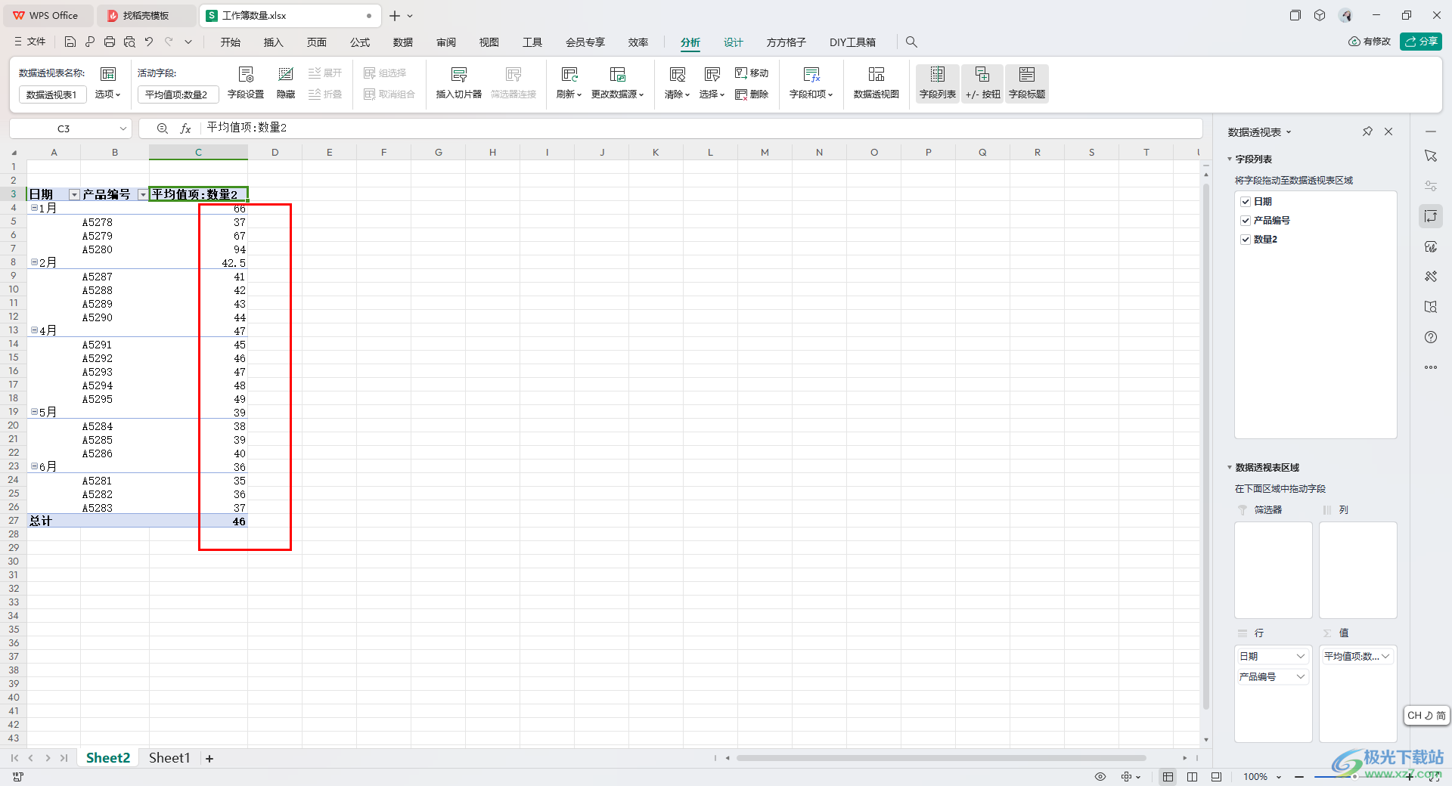Uncheck the 产品编号 field checkbox
The height and width of the screenshot is (786, 1452).
coord(1246,221)
